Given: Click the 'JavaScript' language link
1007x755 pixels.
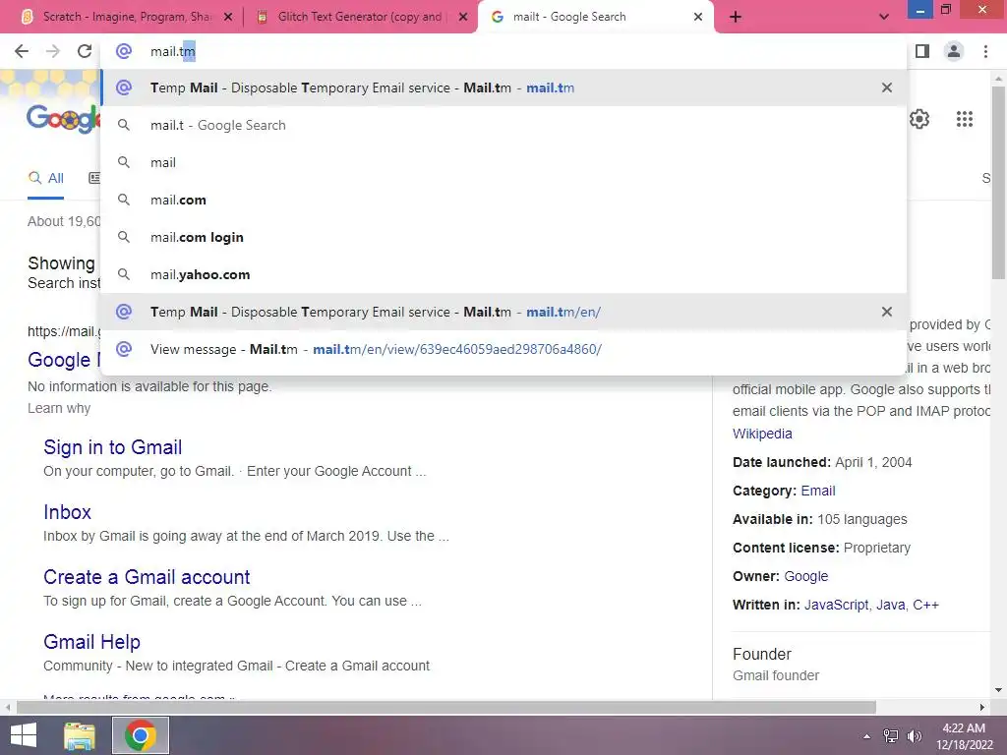Looking at the screenshot, I should (836, 605).
